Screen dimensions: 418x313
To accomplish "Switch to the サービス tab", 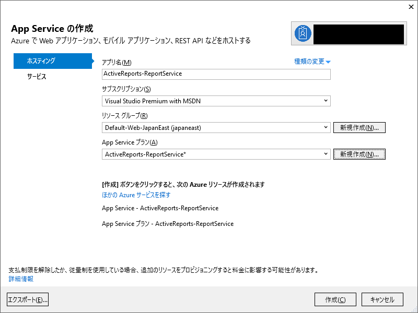I will [x=37, y=77].
